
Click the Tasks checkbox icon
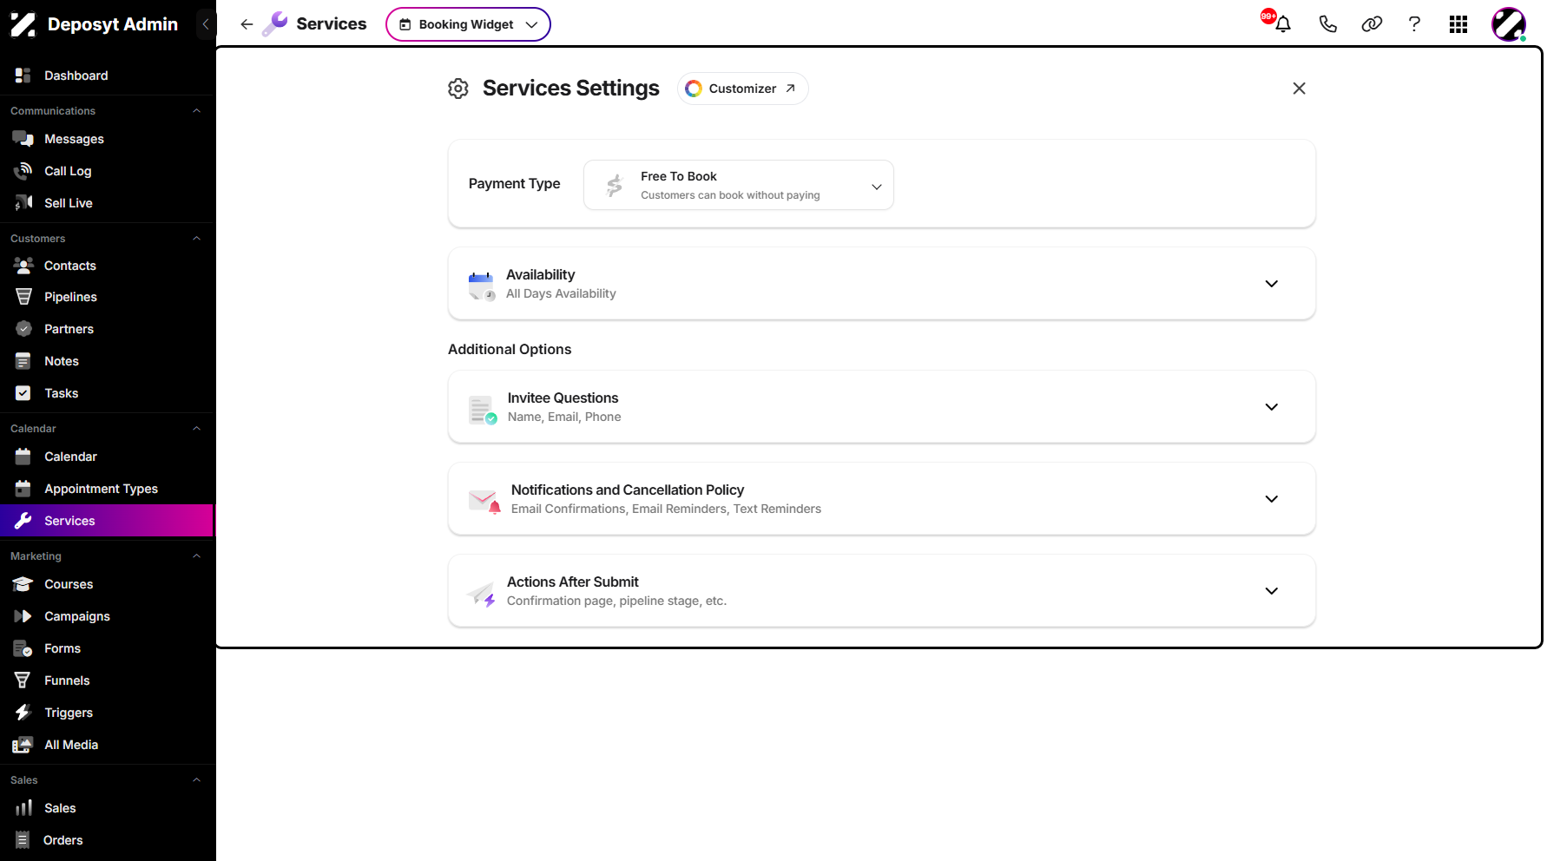click(x=23, y=393)
